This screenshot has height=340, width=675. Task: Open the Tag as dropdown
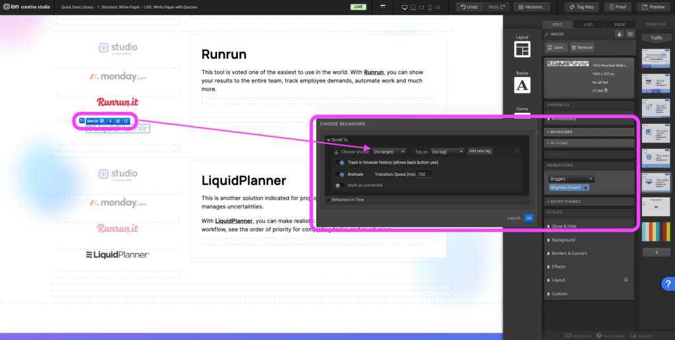(448, 152)
